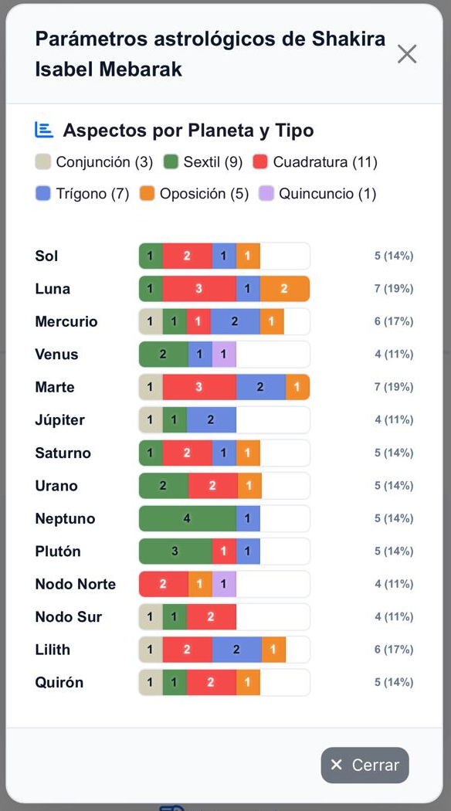Select Neptuno's green Sextil segment with 4
Viewport: 451px width, 811px height.
[x=187, y=518]
